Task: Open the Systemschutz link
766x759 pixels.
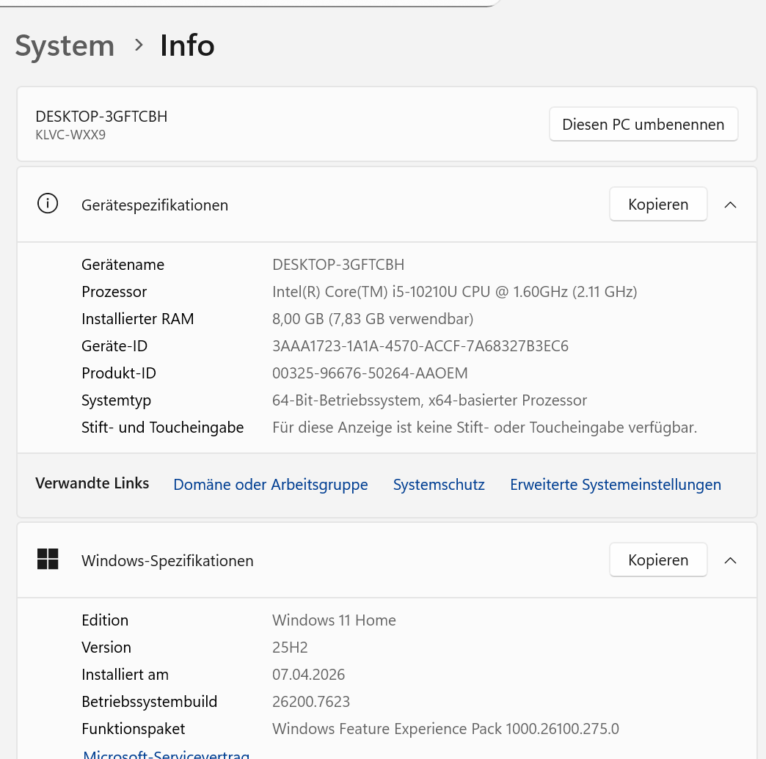Action: coord(439,485)
